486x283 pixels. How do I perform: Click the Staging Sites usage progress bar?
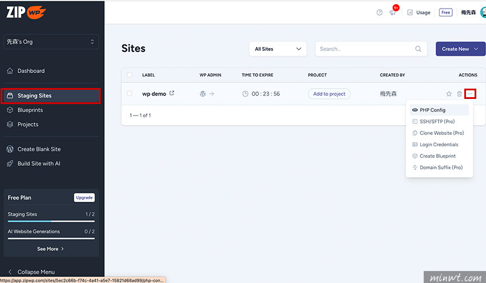[51, 221]
